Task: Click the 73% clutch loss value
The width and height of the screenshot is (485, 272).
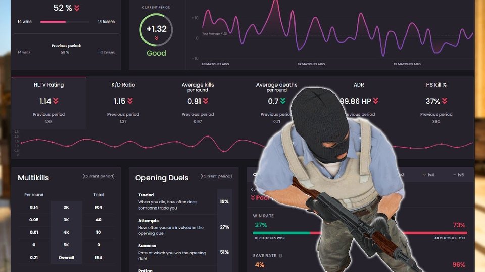Action: point(459,225)
